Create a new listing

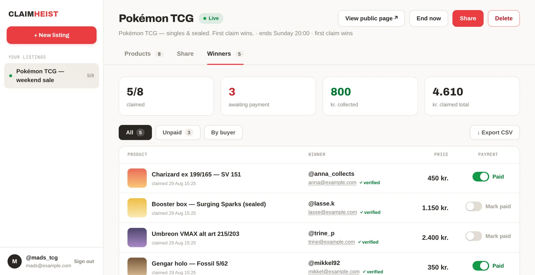[52, 35]
